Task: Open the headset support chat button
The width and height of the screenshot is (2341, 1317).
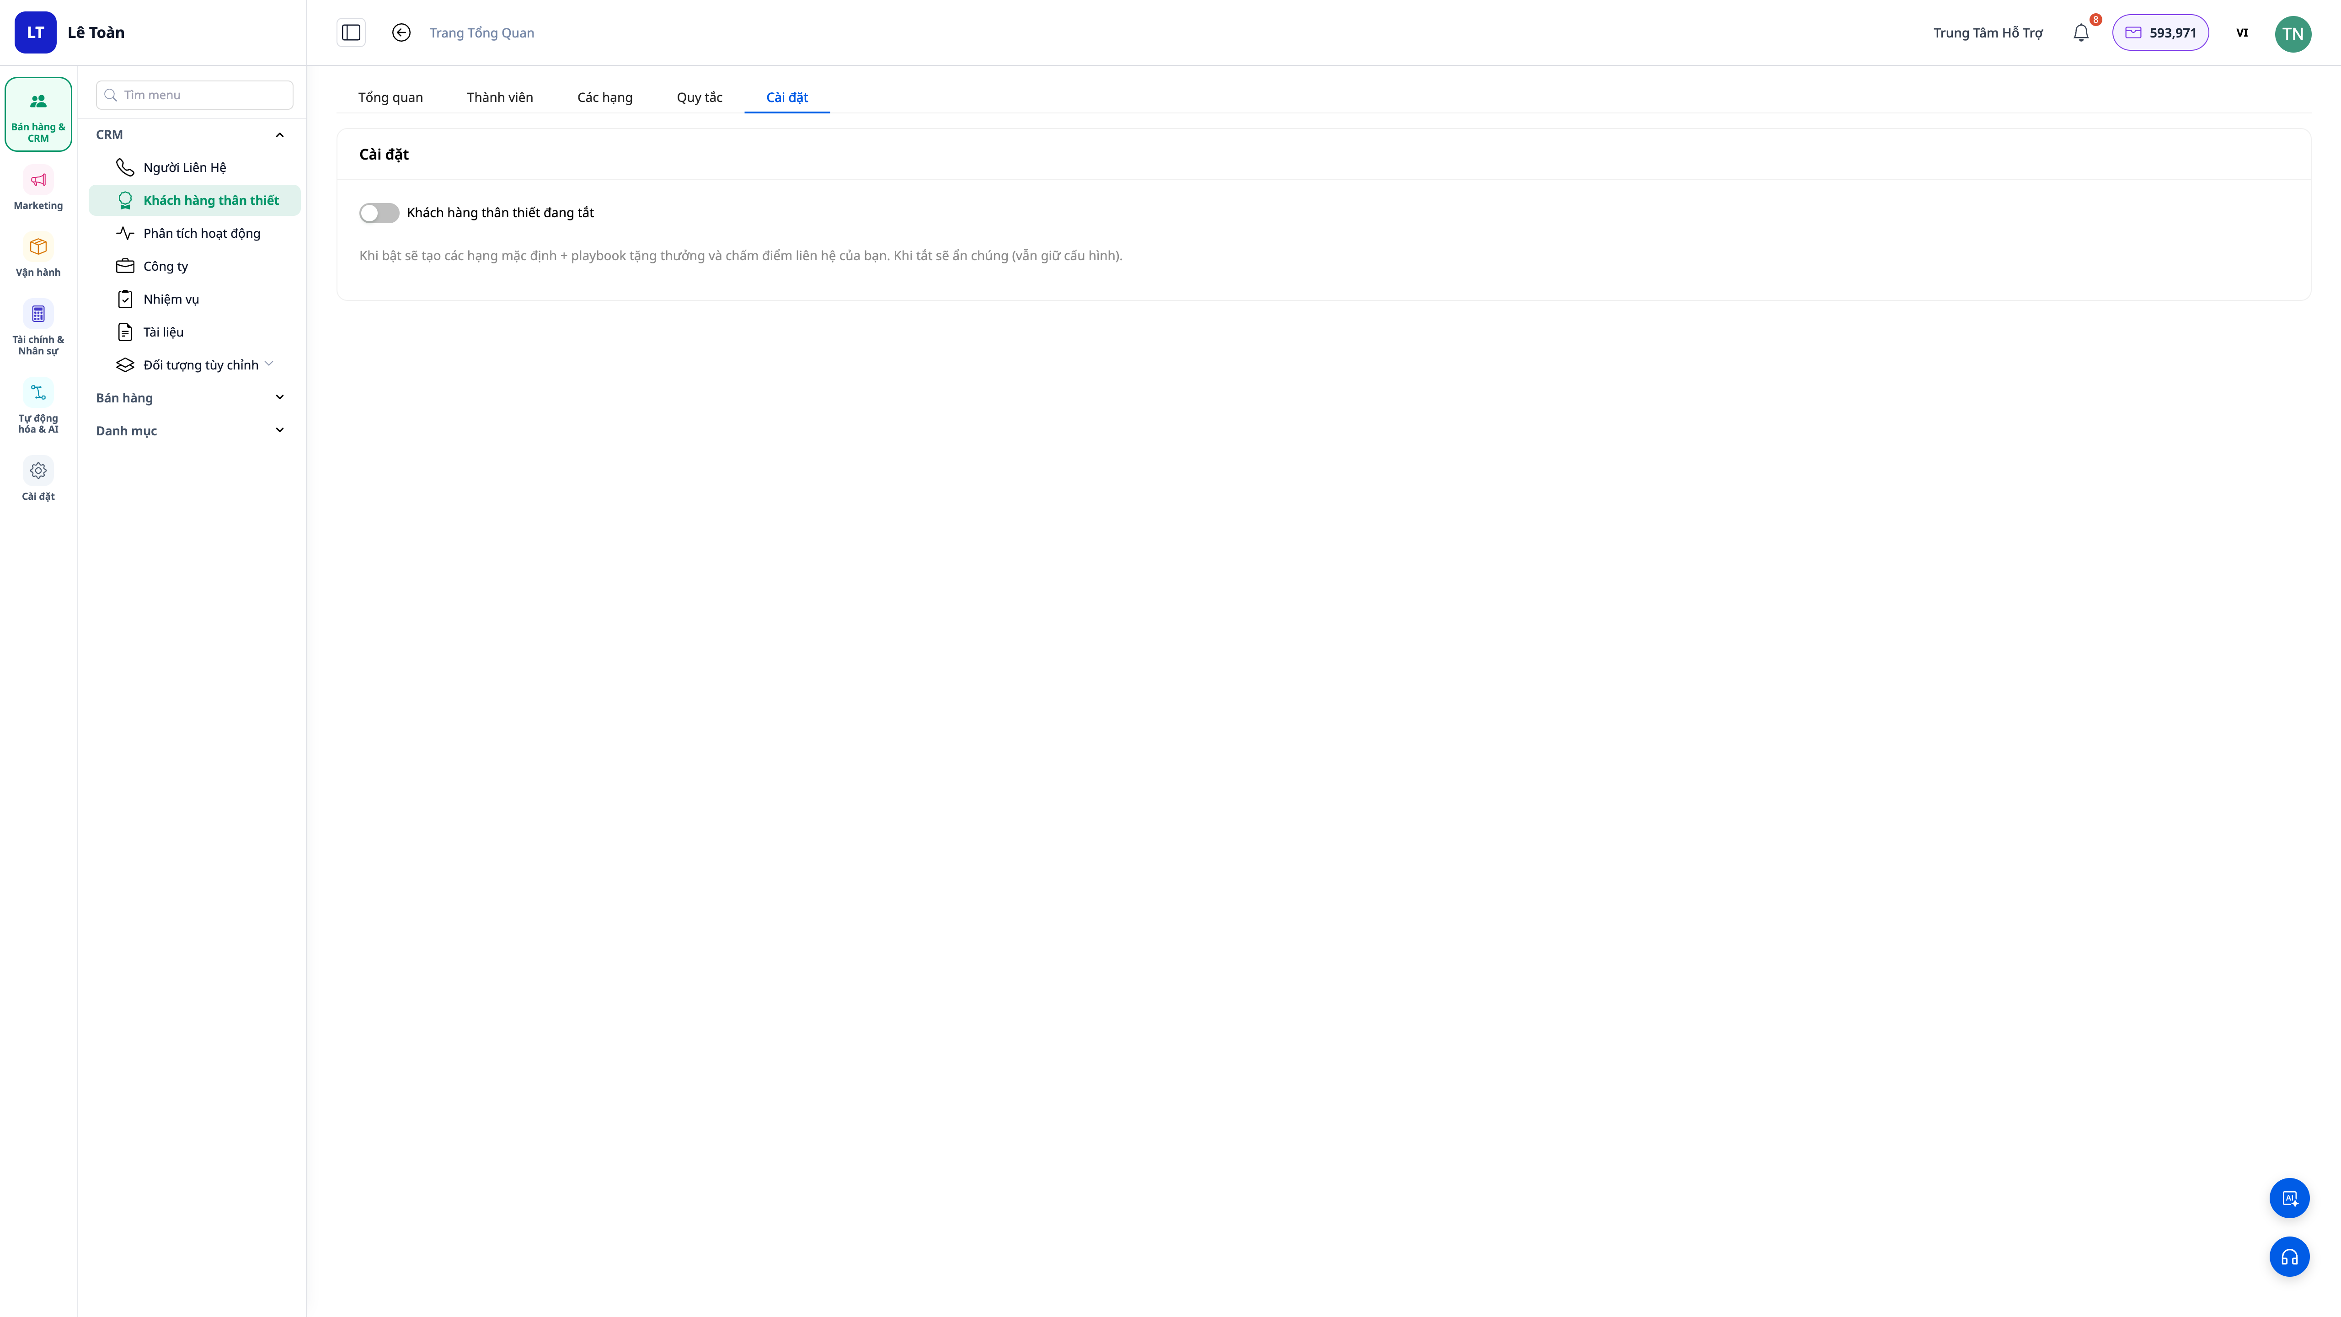Action: [2289, 1257]
